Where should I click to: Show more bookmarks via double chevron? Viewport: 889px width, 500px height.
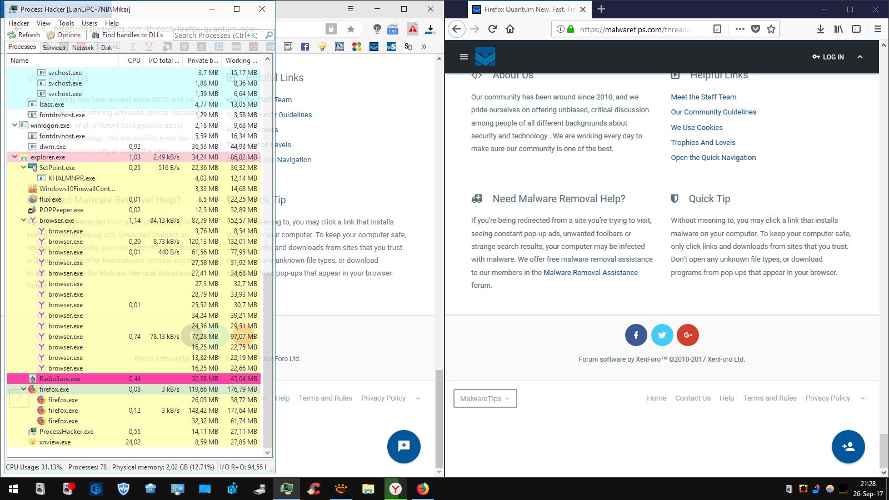coord(424,47)
